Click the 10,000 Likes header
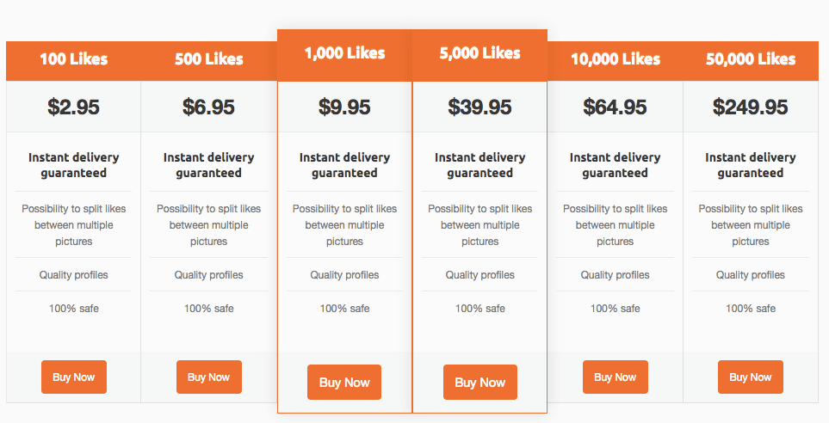This screenshot has height=423, width=829. tap(615, 59)
